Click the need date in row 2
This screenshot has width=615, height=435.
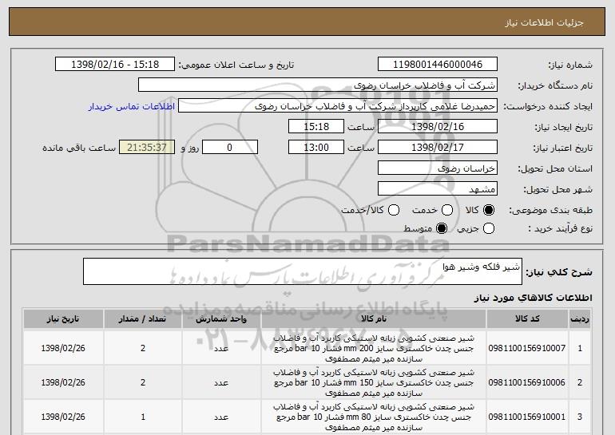[x=63, y=382]
